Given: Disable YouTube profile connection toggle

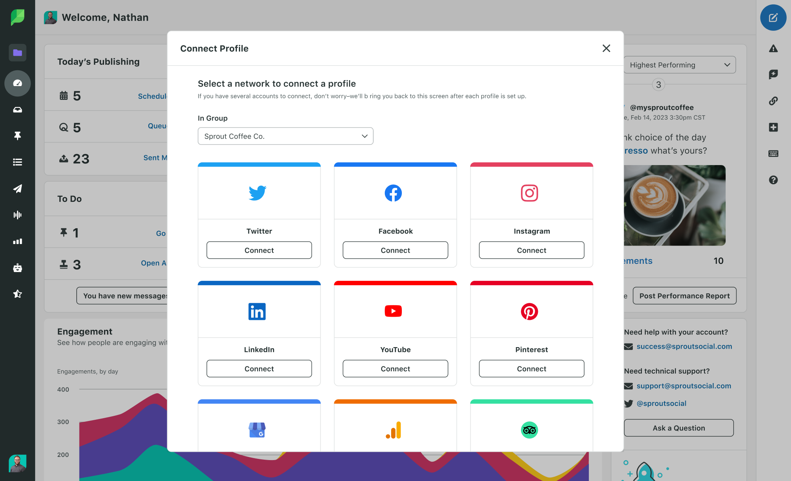Looking at the screenshot, I should click(395, 368).
